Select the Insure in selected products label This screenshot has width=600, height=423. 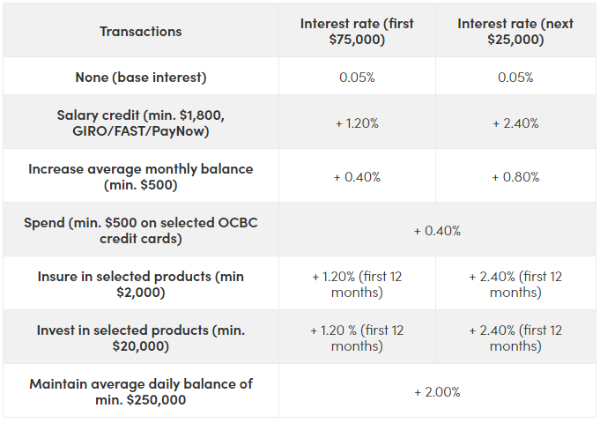(141, 284)
